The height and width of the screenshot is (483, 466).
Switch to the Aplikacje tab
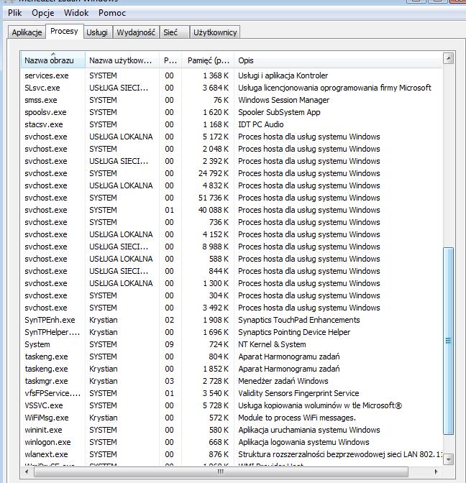coord(27,32)
